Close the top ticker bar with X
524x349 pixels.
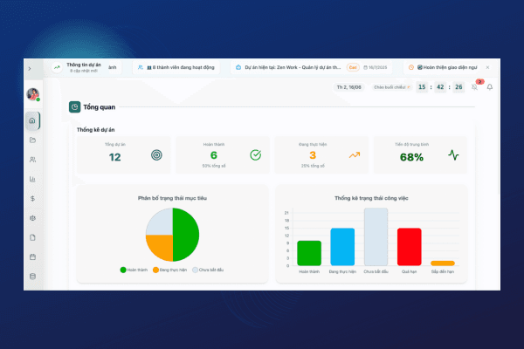487,67
